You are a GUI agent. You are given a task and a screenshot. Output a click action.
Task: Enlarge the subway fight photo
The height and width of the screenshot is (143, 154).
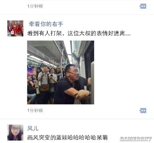[x=61, y=72]
